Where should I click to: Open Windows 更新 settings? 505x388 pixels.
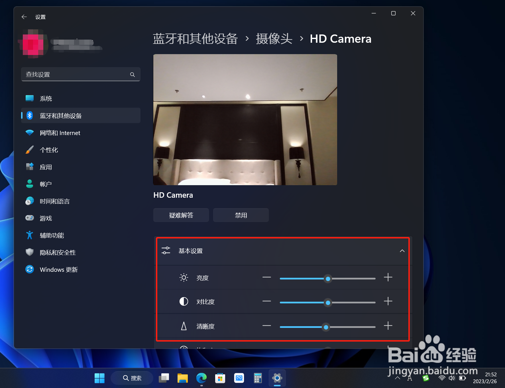pos(81,269)
